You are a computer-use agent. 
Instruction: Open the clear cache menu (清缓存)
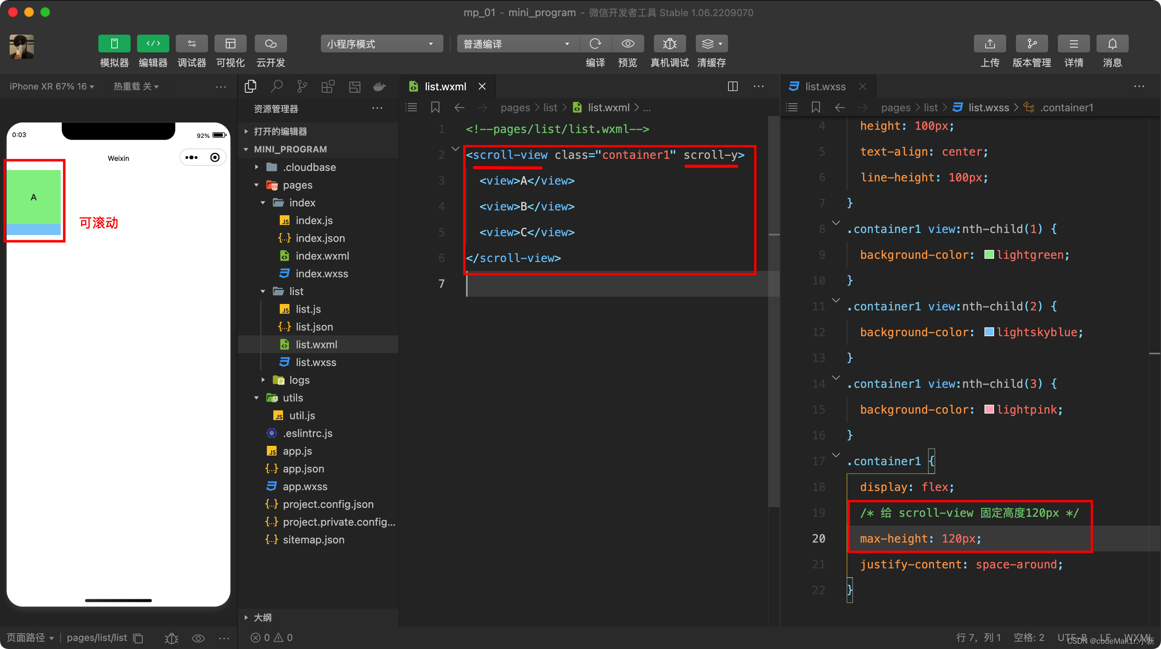[711, 44]
